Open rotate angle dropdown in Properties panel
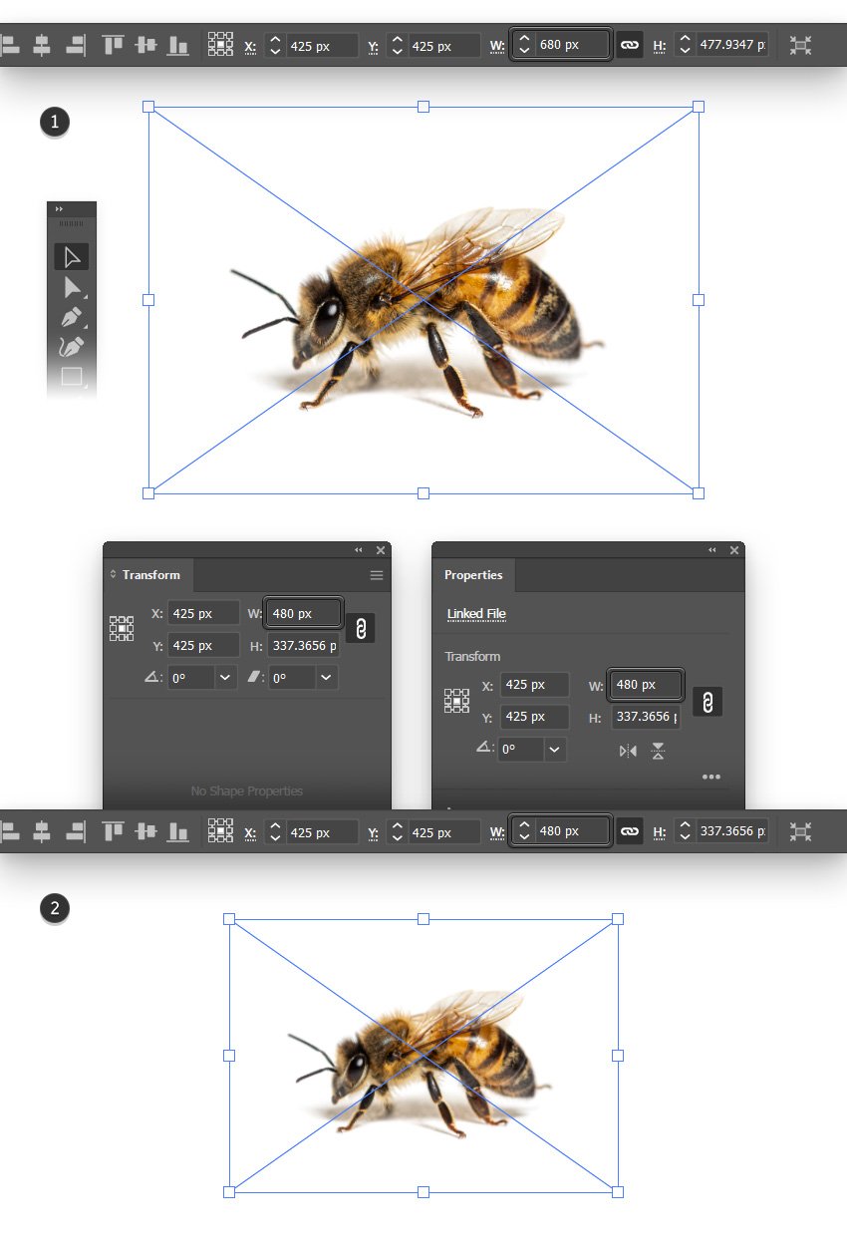The width and height of the screenshot is (847, 1258). [x=555, y=749]
